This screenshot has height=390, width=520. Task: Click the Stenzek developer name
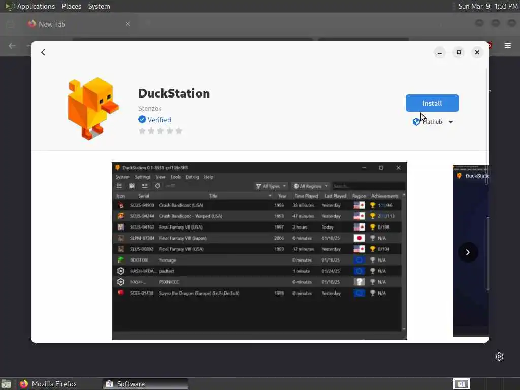pyautogui.click(x=150, y=108)
